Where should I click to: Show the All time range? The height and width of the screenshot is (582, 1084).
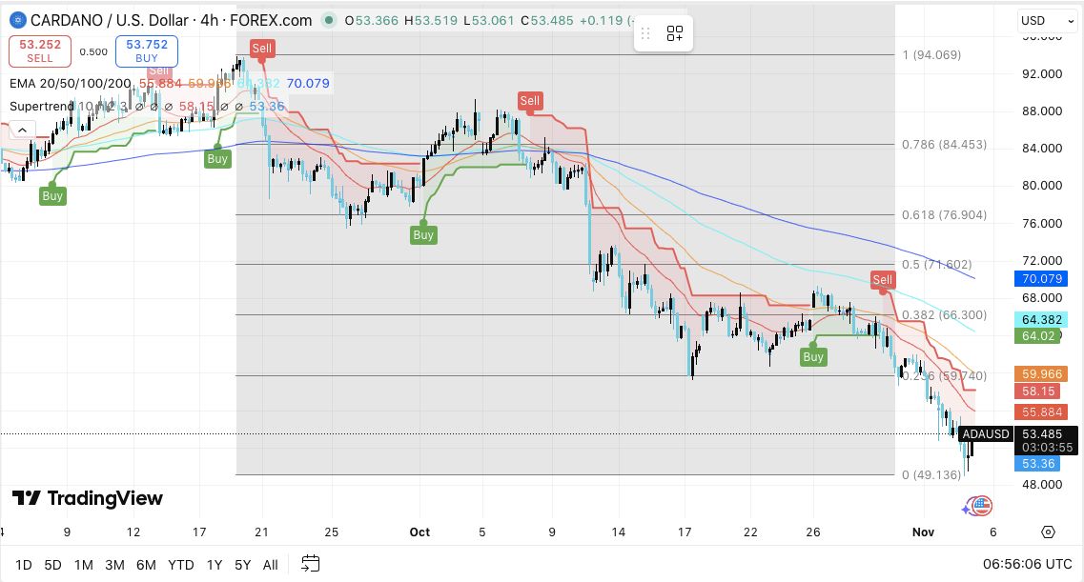[x=270, y=565]
